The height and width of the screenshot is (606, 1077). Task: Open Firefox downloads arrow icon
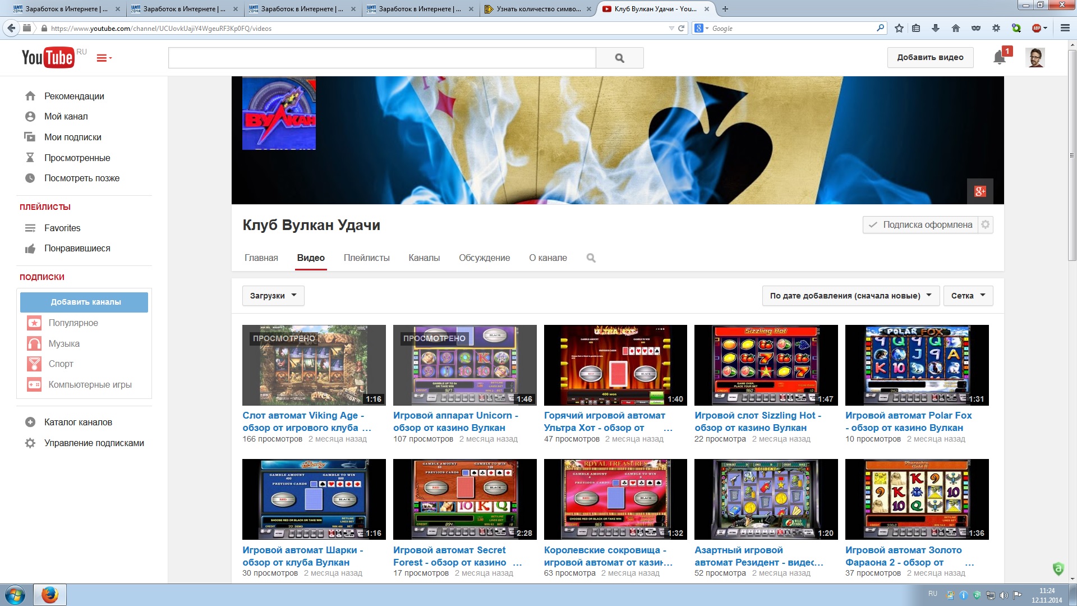(936, 28)
